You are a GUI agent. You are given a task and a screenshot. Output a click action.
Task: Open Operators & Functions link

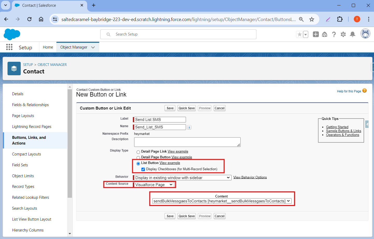pyautogui.click(x=342, y=135)
